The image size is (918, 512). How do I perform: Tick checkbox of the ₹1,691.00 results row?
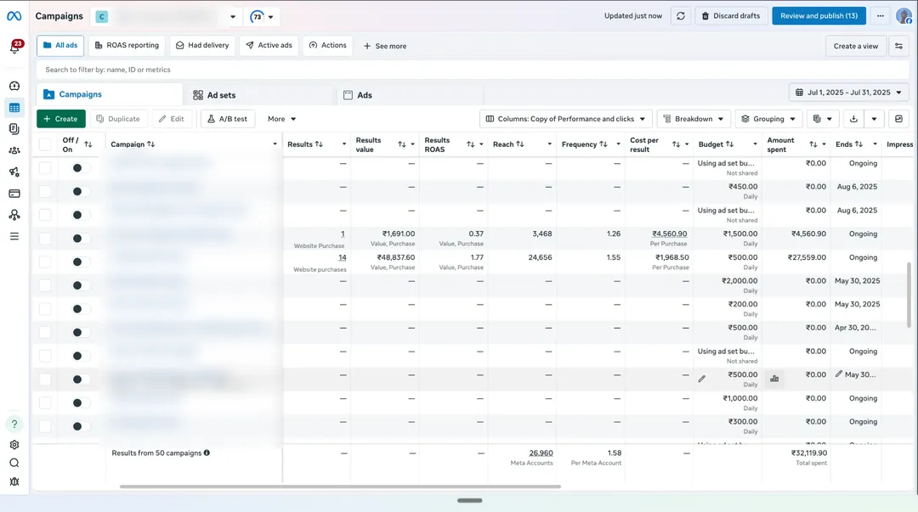[x=45, y=238]
